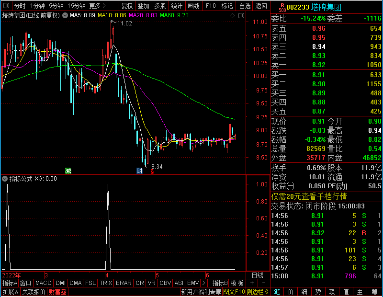Switch indicator to TRIX
Image resolution: width=383 pixels, height=297 pixels.
pyautogui.click(x=106, y=283)
